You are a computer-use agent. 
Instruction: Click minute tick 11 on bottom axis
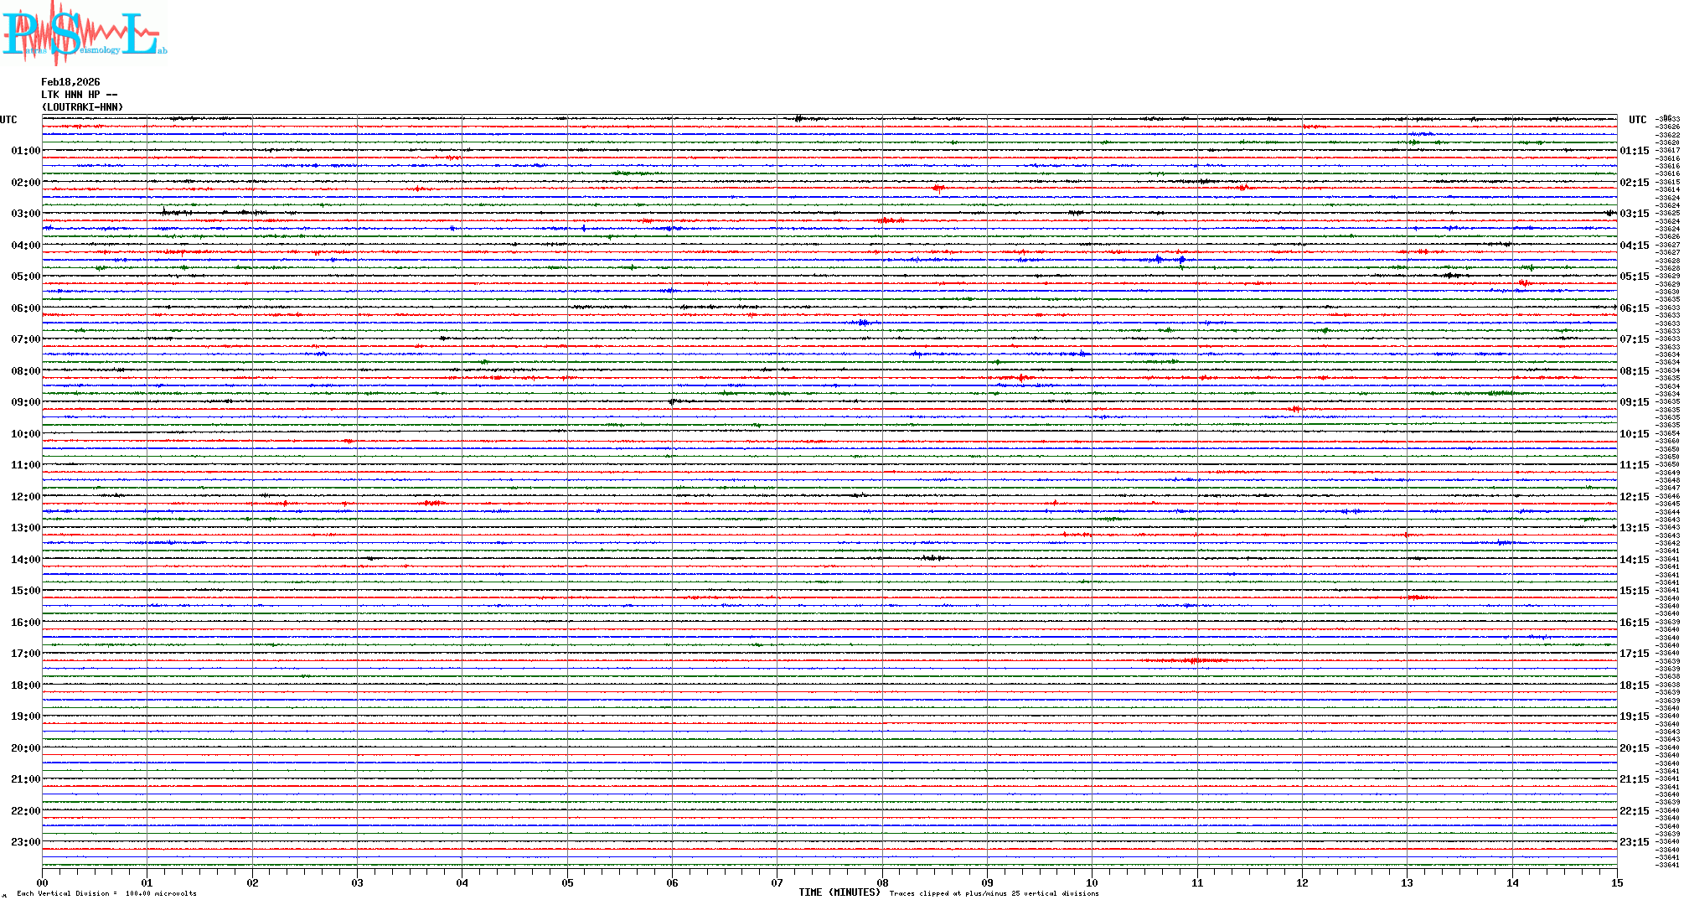click(x=1197, y=882)
